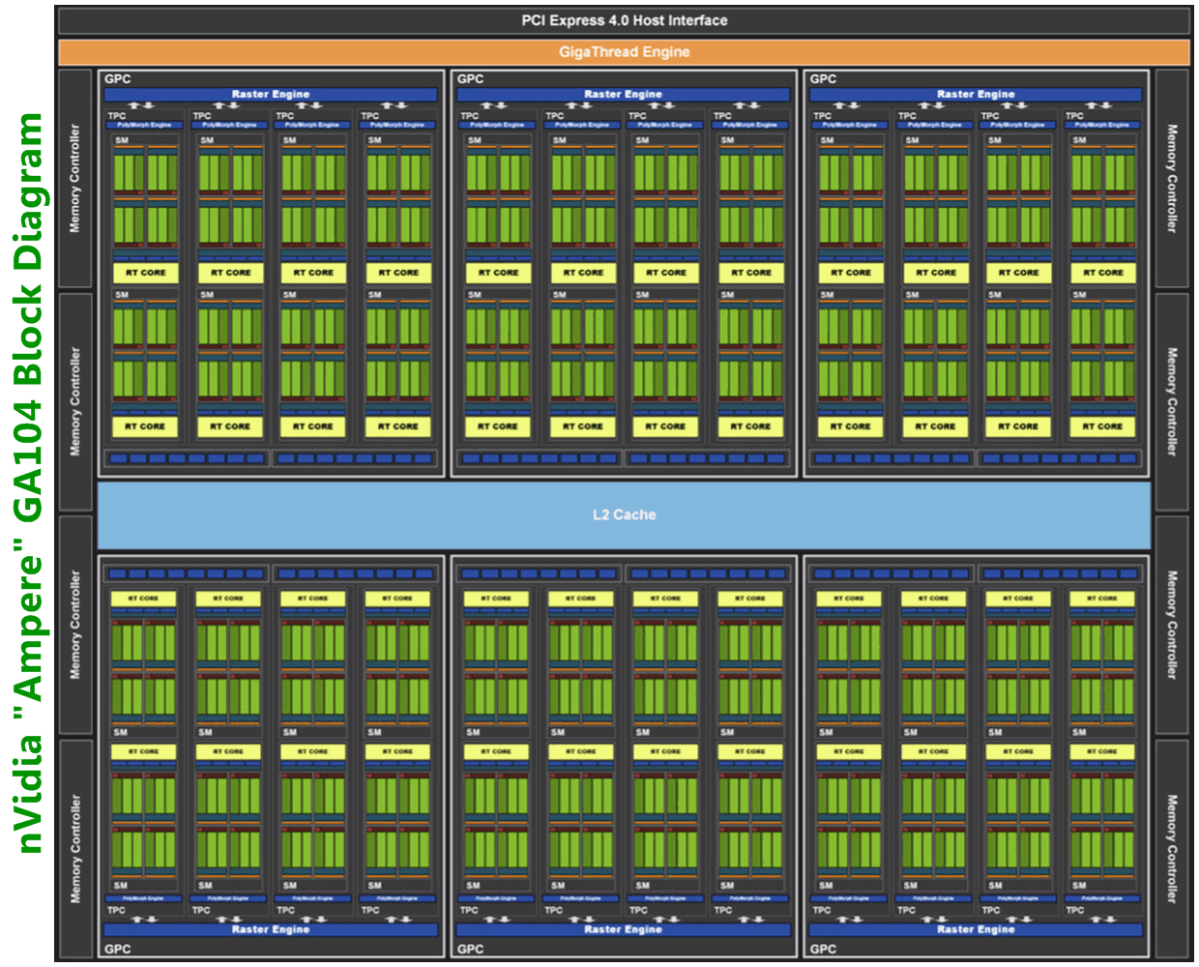
Task: Click the topmost right-side Memory Controller
Action: pyautogui.click(x=1172, y=178)
